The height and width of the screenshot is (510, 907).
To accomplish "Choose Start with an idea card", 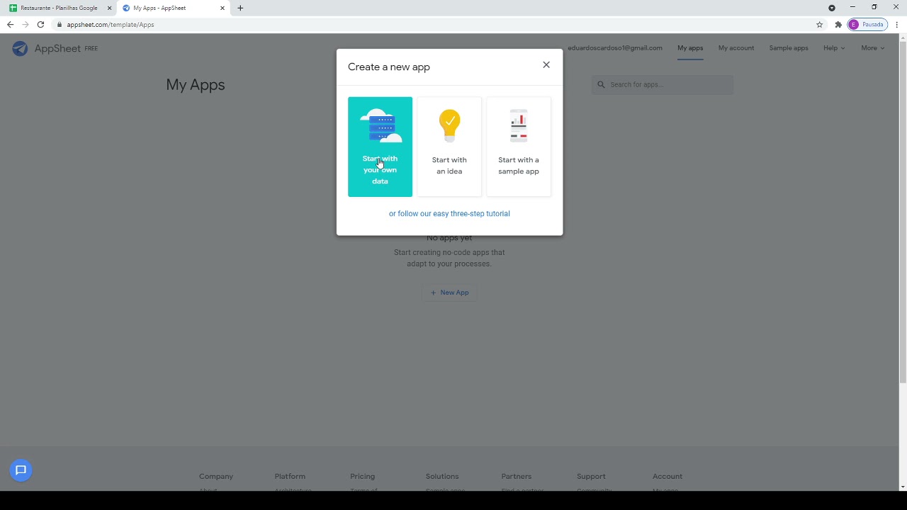I will pos(449,147).
